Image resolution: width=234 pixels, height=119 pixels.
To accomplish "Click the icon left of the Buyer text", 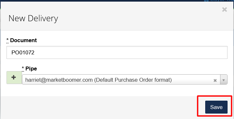I will pos(206,1).
